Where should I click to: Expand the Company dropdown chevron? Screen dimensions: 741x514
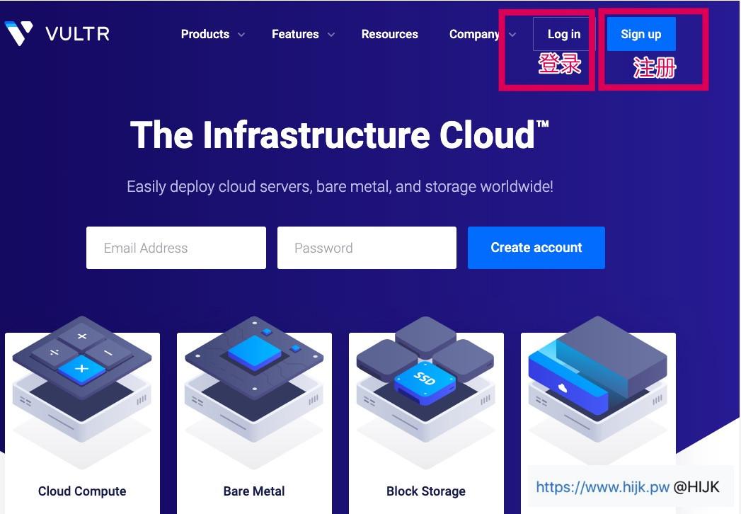(512, 35)
